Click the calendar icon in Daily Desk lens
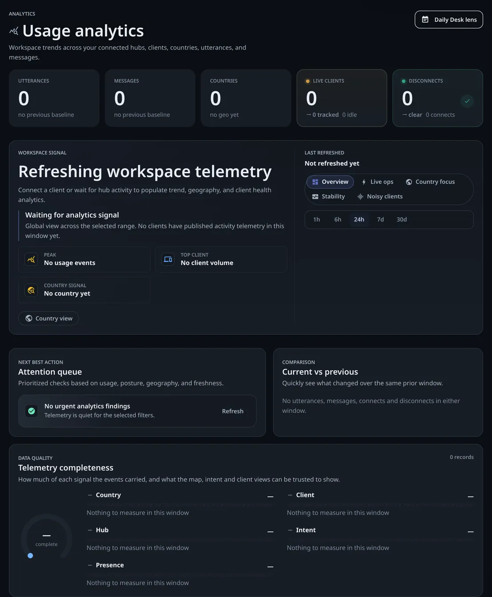The image size is (492, 597). (425, 20)
